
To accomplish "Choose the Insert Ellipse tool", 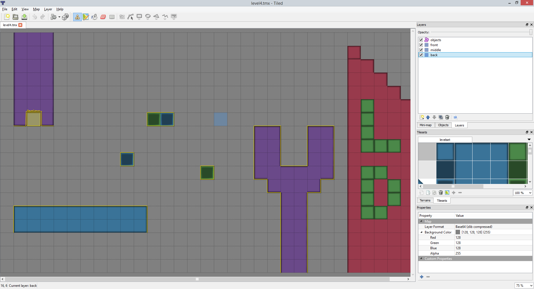I will pos(148,17).
